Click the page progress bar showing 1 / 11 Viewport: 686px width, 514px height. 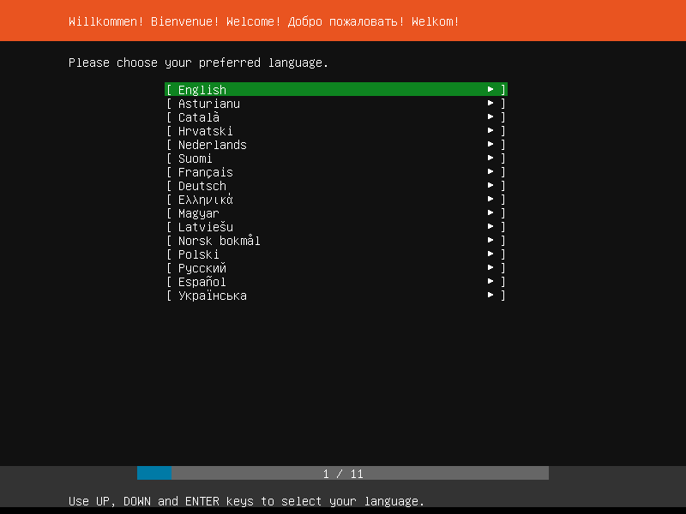[x=343, y=473]
